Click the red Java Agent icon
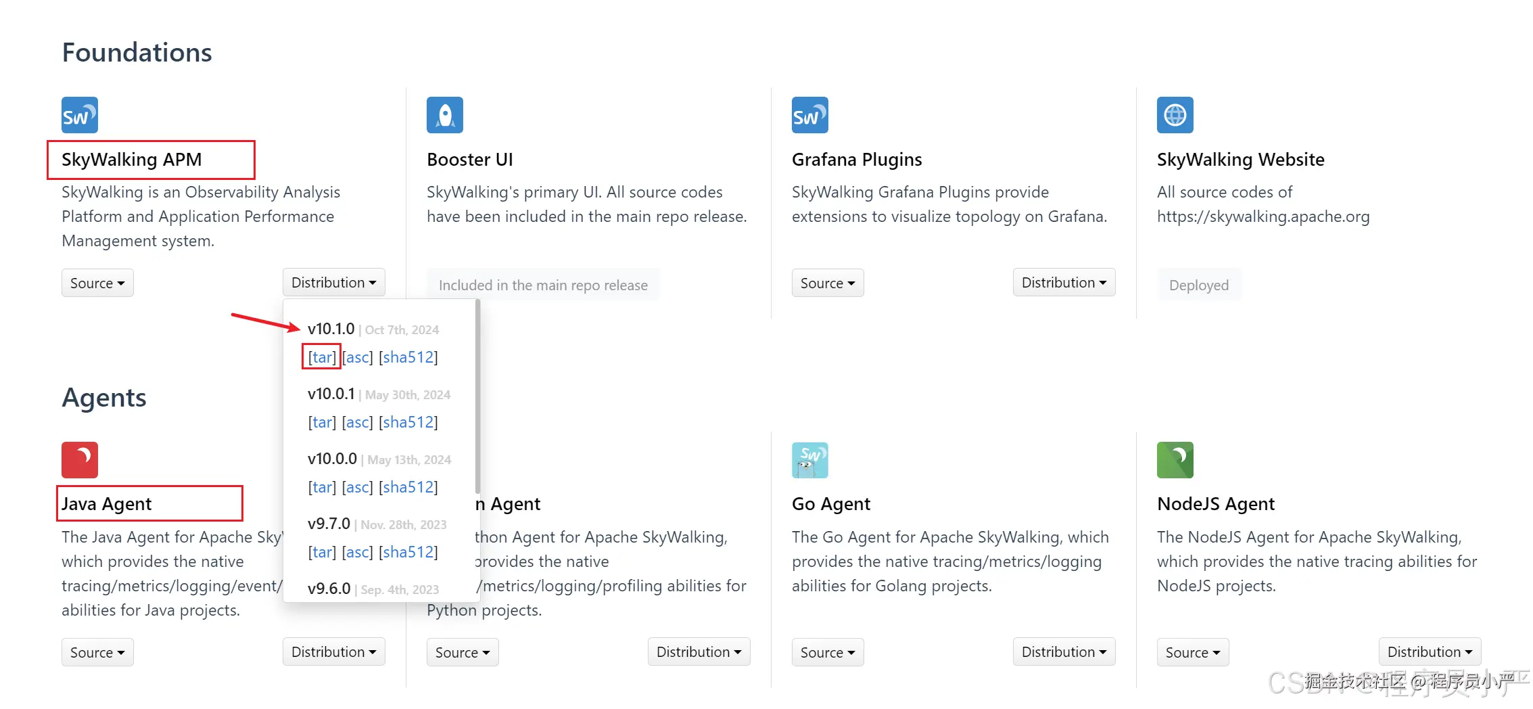The height and width of the screenshot is (709, 1533). [x=80, y=460]
